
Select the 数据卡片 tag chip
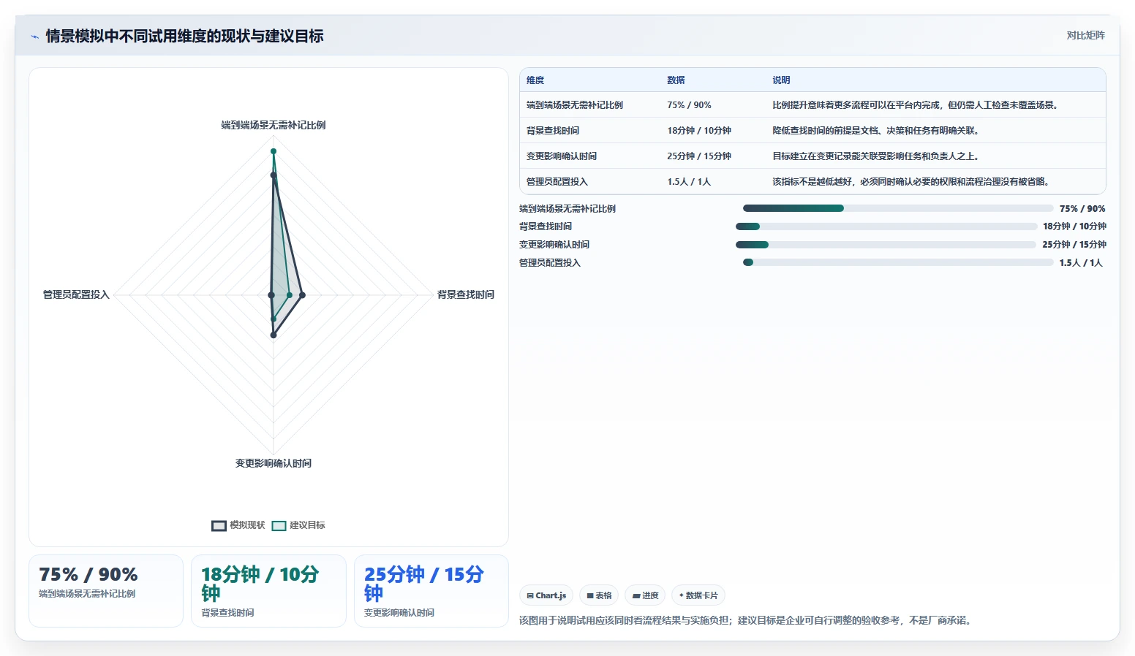click(x=698, y=595)
